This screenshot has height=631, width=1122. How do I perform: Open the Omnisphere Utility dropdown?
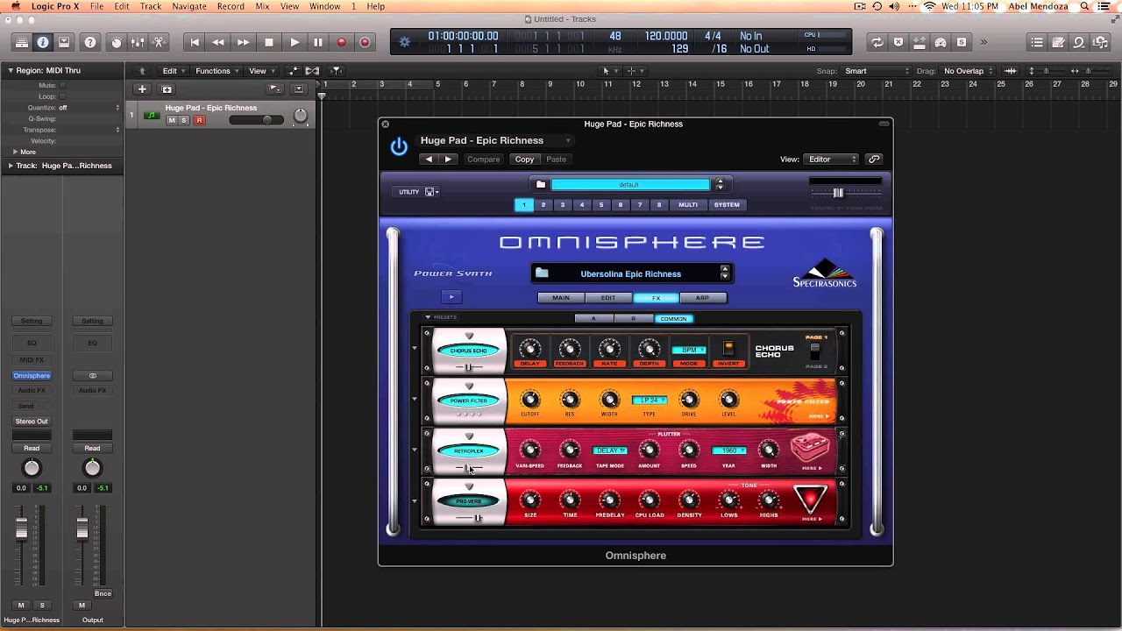tap(417, 192)
